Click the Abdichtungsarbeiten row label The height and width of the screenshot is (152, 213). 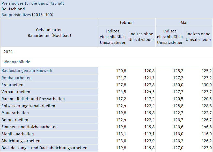coord(21,141)
